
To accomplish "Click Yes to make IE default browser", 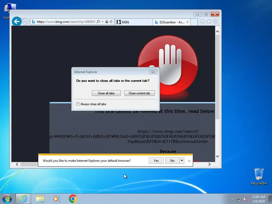I will (156, 161).
